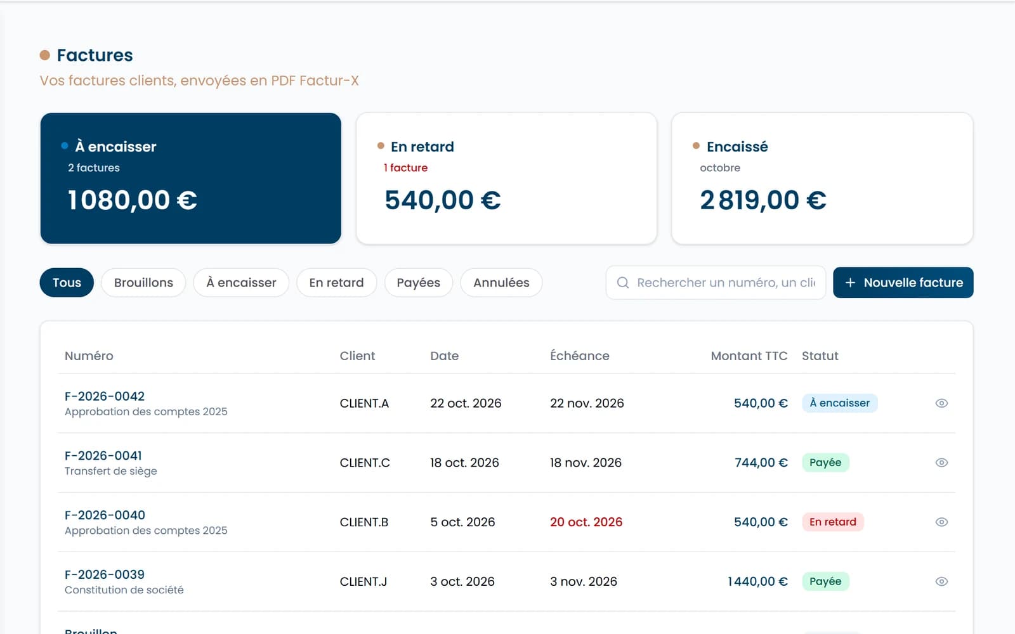Filter by À encaisser pill
This screenshot has height=634, width=1015.
(241, 283)
